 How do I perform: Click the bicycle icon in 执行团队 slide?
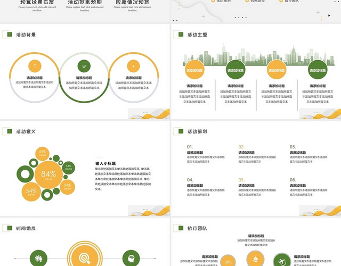(x=228, y=261)
